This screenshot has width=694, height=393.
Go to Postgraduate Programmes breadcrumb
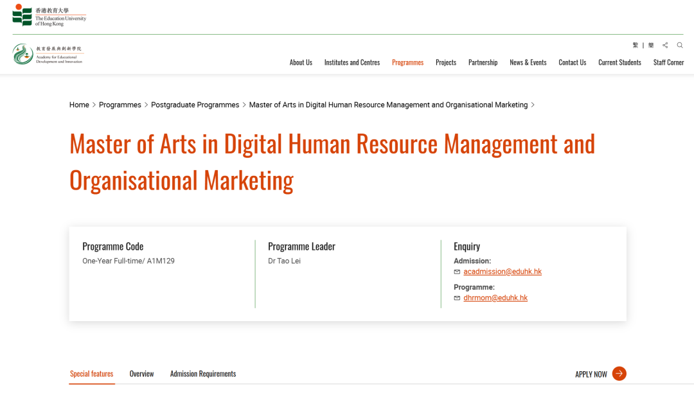(x=195, y=105)
